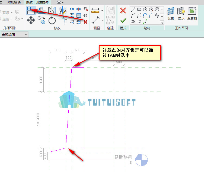Screen dimensions: 204x172
Task: Click the Pin tool icon
Action: [85, 15]
